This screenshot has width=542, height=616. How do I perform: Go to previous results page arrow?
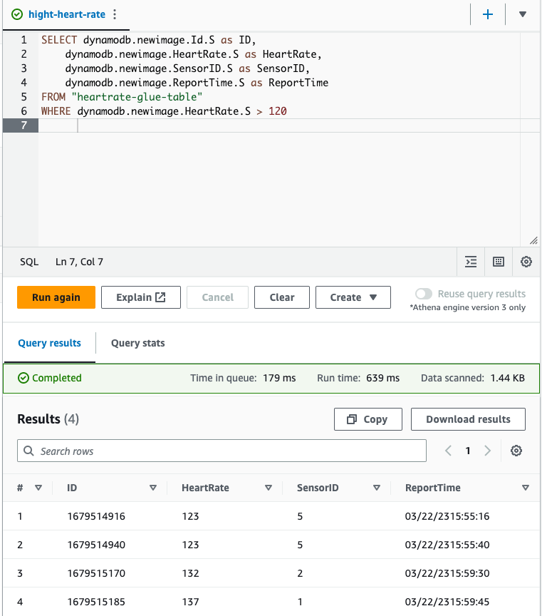(x=448, y=451)
